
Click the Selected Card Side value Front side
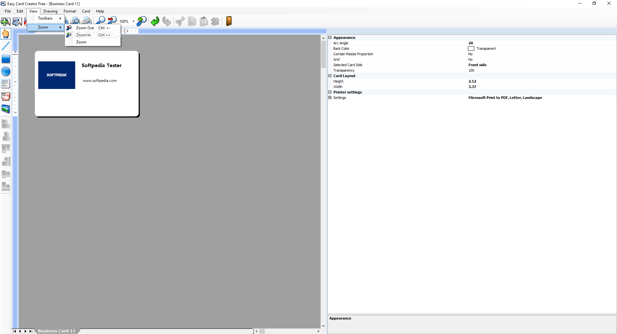[x=478, y=65]
